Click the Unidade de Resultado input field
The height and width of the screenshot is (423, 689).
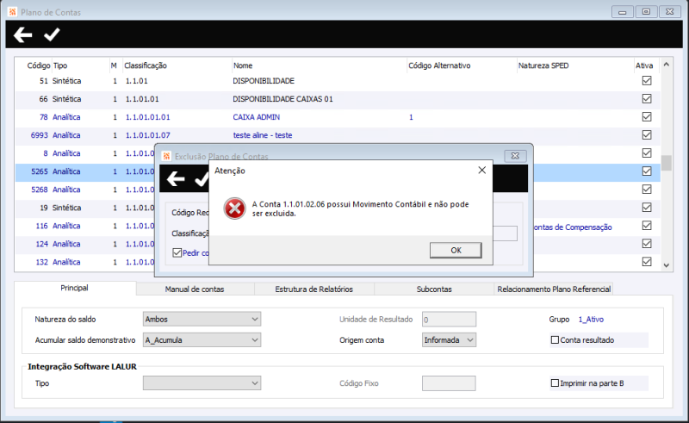tap(449, 320)
